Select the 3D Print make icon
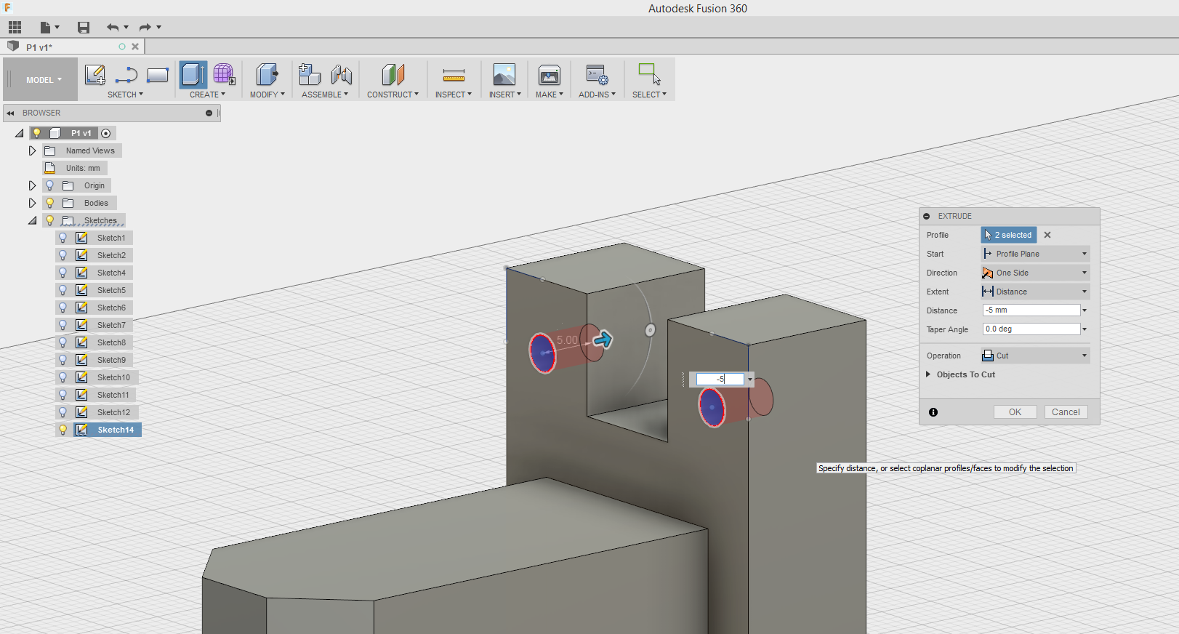 550,74
